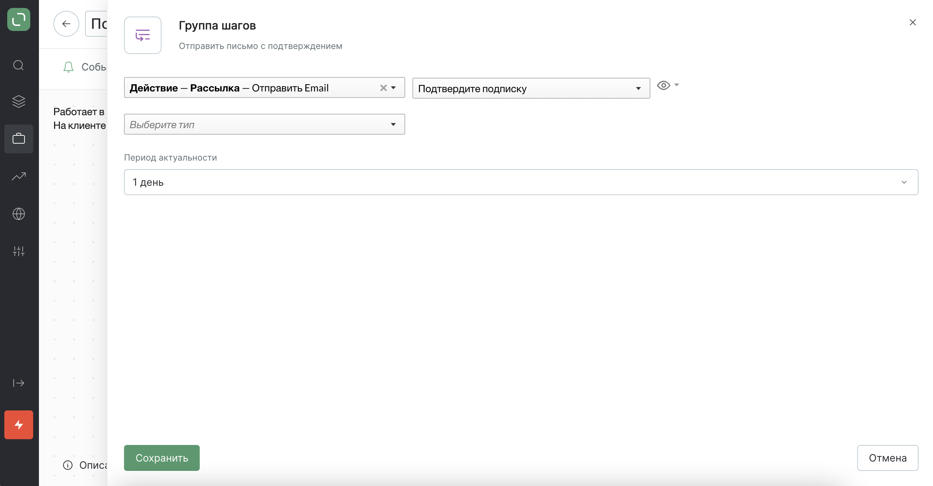Click the Отправить письмо с подтверждением subtitle
This screenshot has width=933, height=486.
coord(260,46)
